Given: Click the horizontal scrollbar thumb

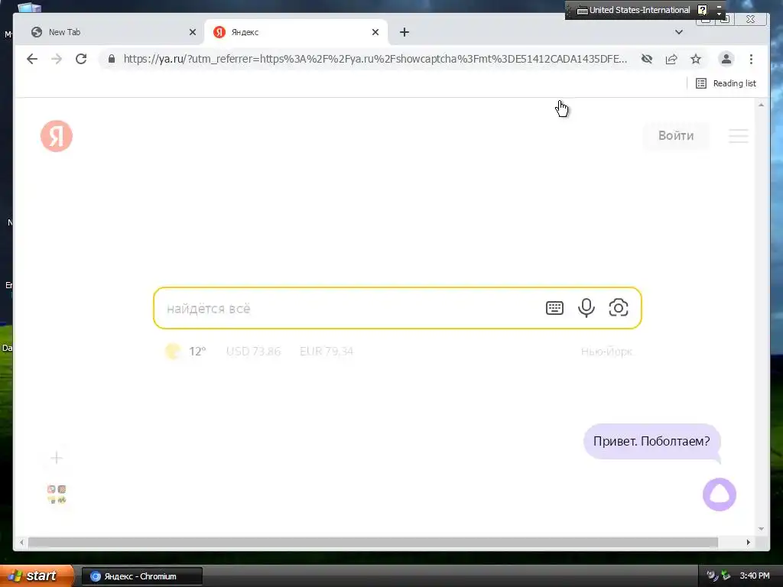Looking at the screenshot, I should click(372, 542).
